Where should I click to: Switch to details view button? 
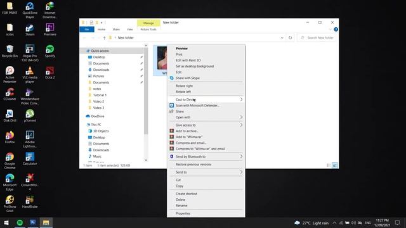point(329,165)
